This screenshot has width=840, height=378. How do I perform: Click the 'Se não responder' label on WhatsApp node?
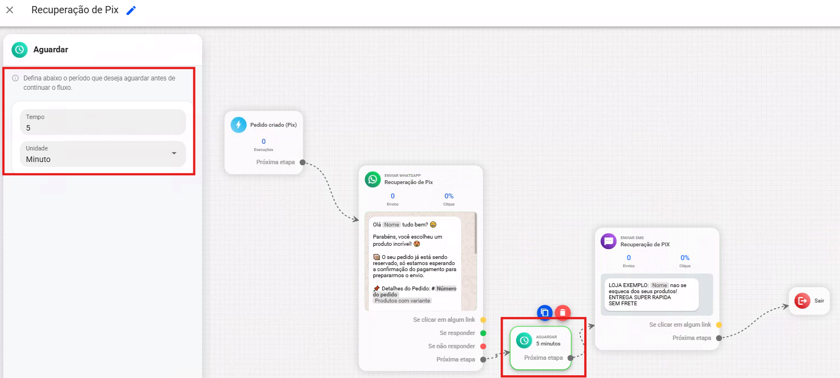tap(452, 346)
